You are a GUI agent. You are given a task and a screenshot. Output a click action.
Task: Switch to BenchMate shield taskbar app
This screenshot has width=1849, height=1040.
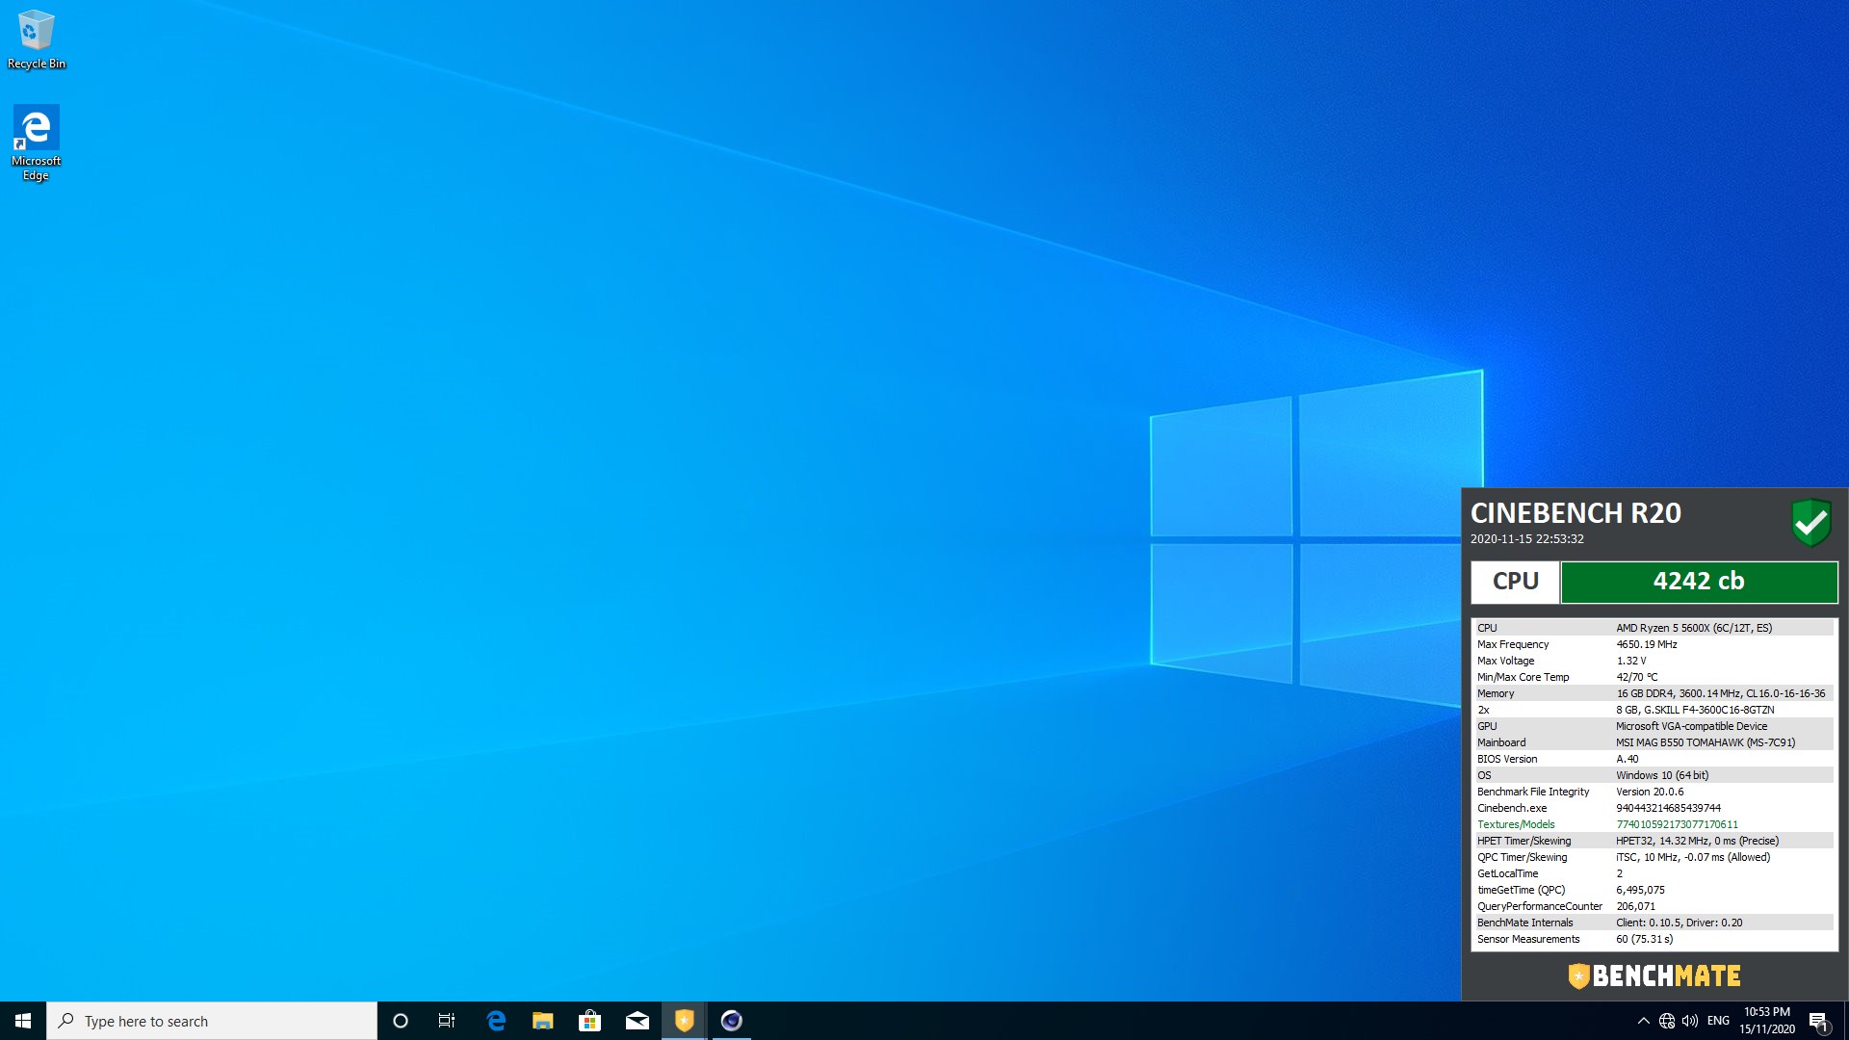684,1021
